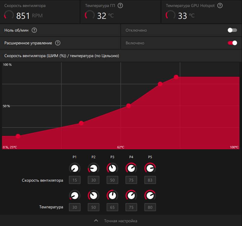Select the first curve point on graph
The width and height of the screenshot is (242, 226).
[x=18, y=136]
